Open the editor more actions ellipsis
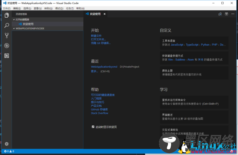The height and width of the screenshot is (155, 238). coord(233,14)
